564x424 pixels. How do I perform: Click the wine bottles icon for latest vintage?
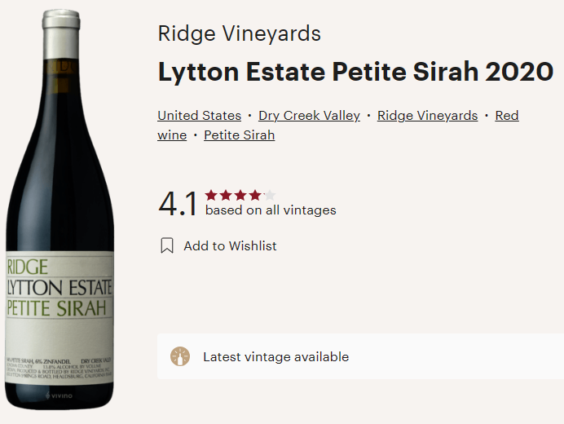point(180,356)
